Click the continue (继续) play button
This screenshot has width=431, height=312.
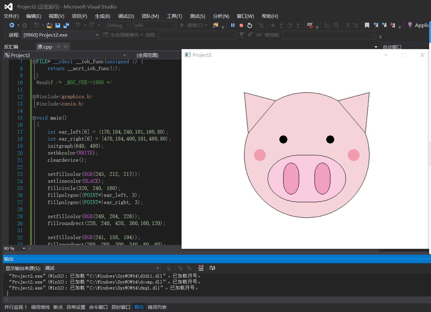182,25
